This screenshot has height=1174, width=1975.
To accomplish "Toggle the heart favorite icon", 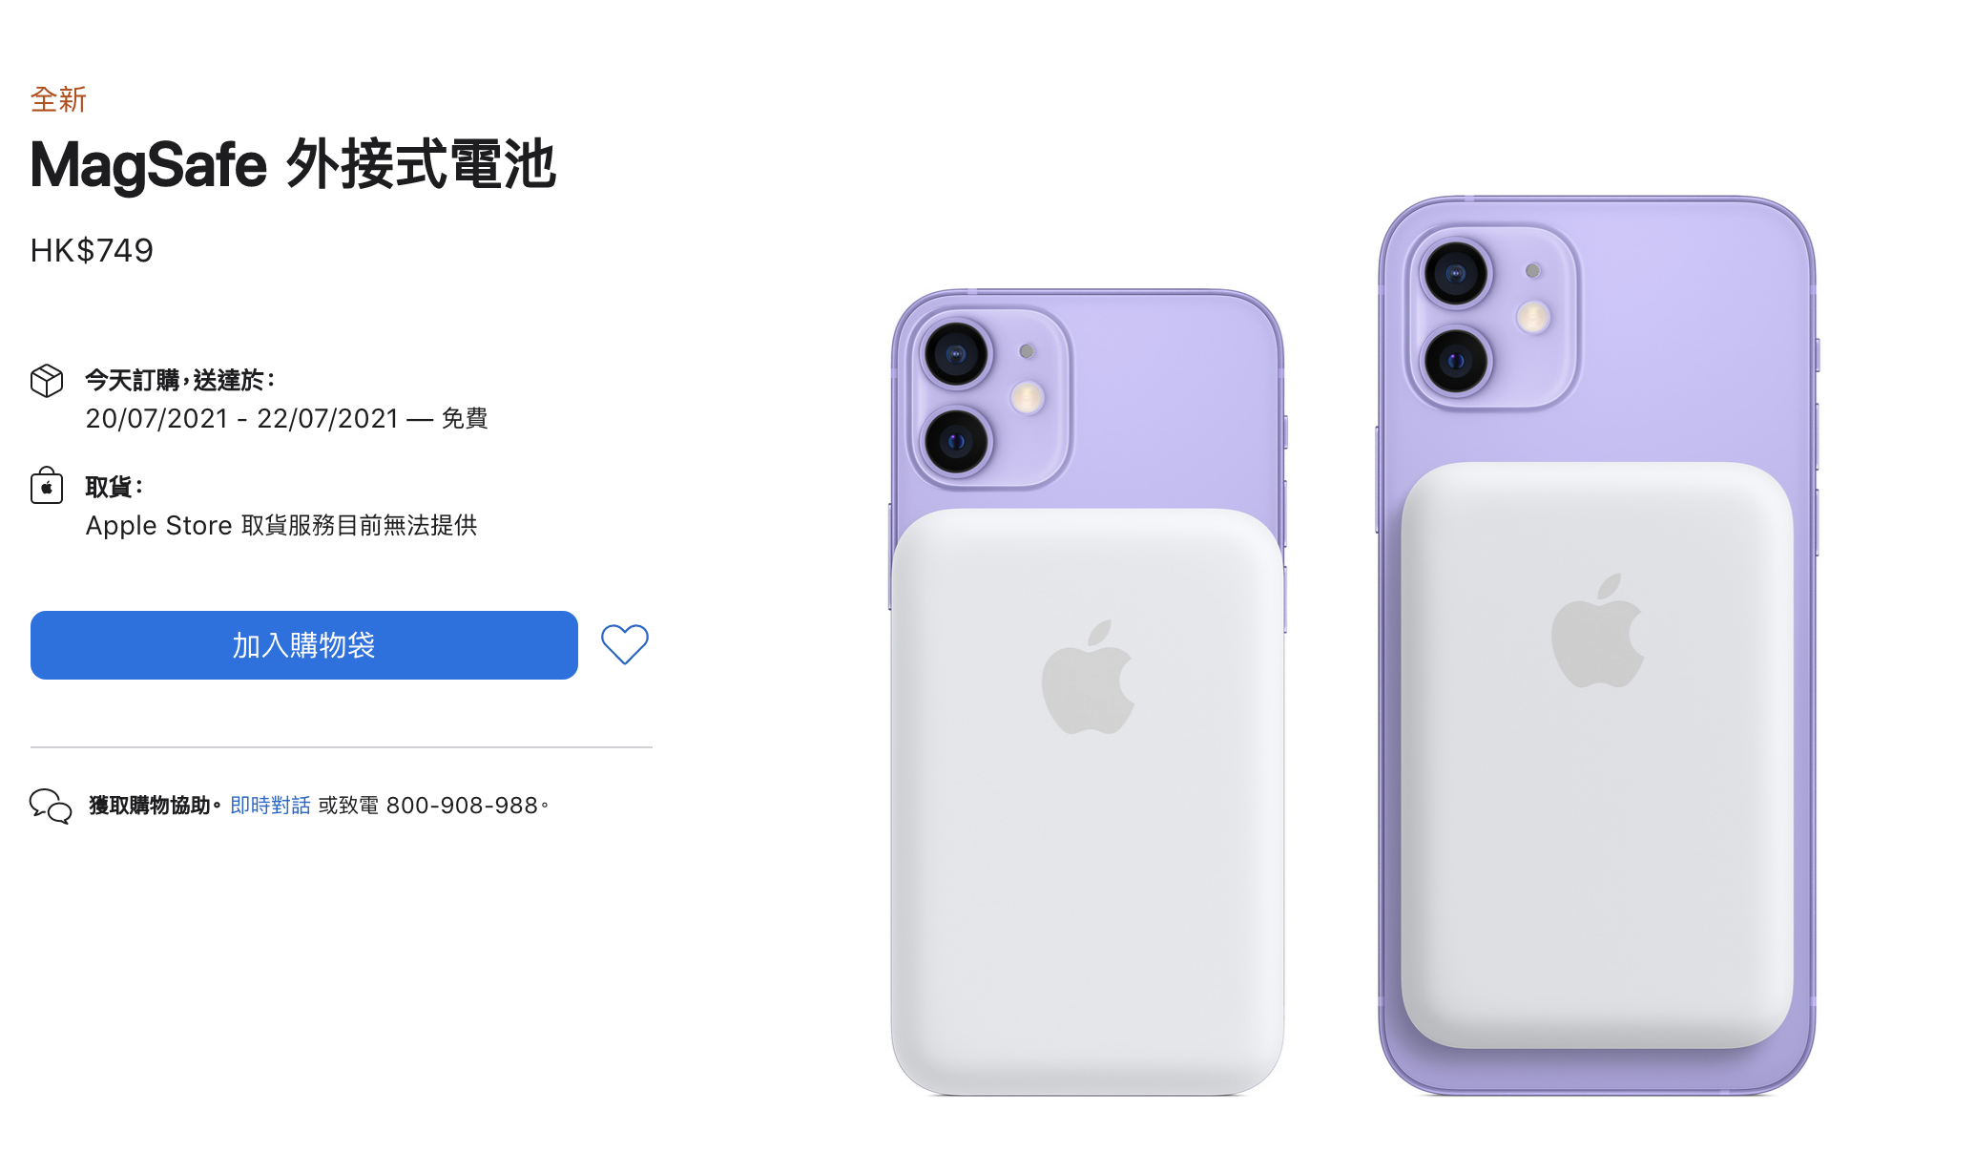I will pos(625,644).
